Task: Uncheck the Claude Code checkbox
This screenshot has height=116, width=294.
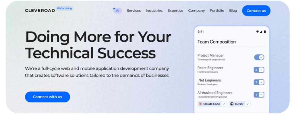Action: click(224, 104)
